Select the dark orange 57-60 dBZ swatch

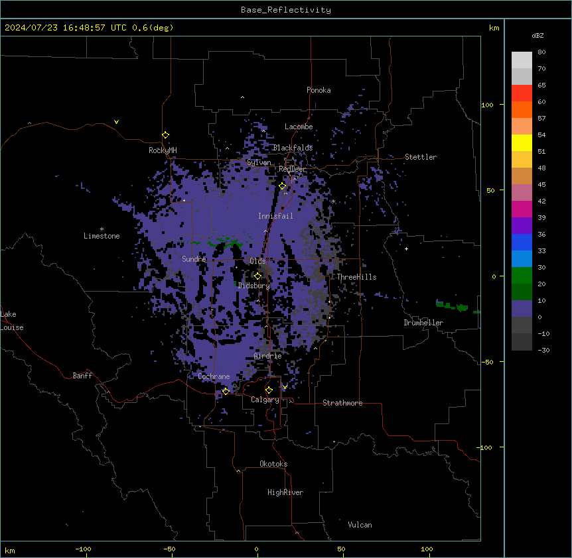[x=522, y=109]
